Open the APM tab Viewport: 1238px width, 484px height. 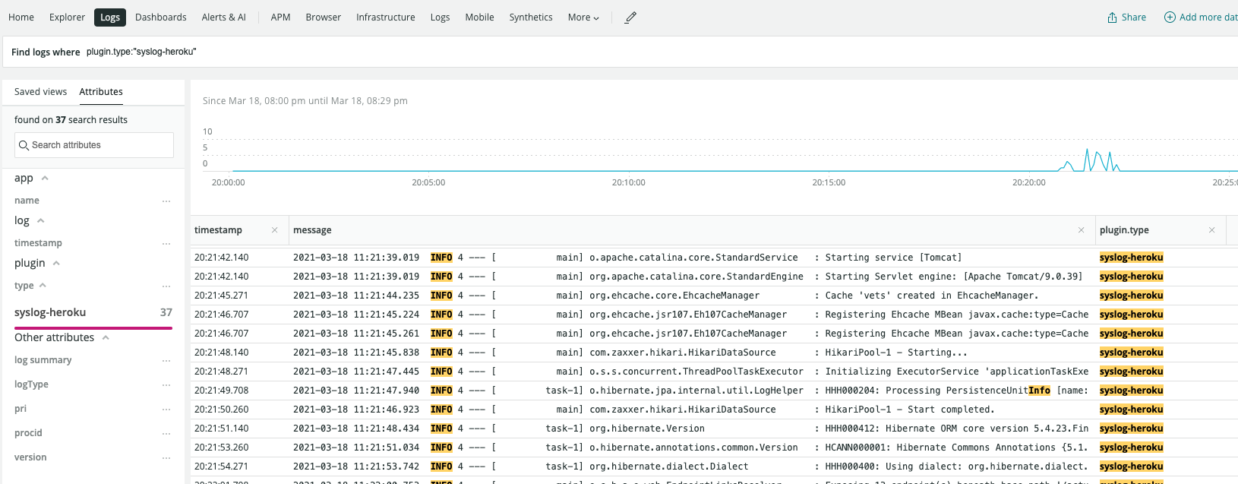281,17
